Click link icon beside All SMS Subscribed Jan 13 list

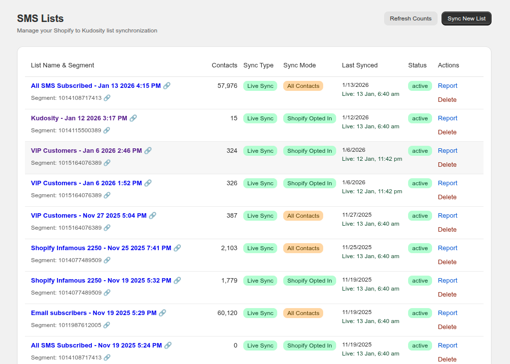point(167,86)
